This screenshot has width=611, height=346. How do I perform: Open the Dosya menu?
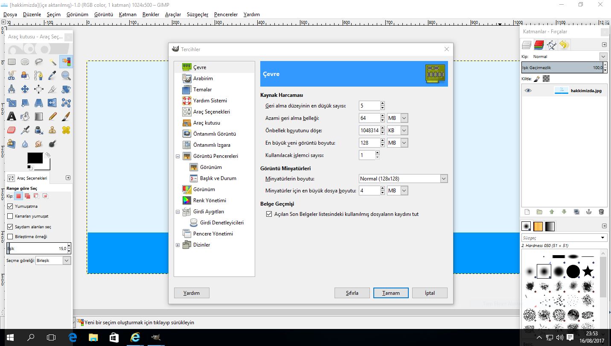pos(10,15)
